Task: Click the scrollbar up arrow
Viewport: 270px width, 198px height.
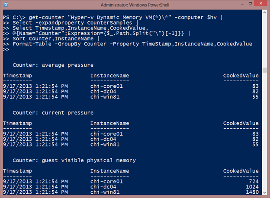Action: point(264,13)
